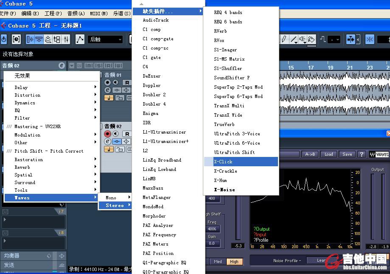Toggle the show inspector toolbar icon
Image resolution: width=390 pixels, height=274 pixels.
click(30, 39)
